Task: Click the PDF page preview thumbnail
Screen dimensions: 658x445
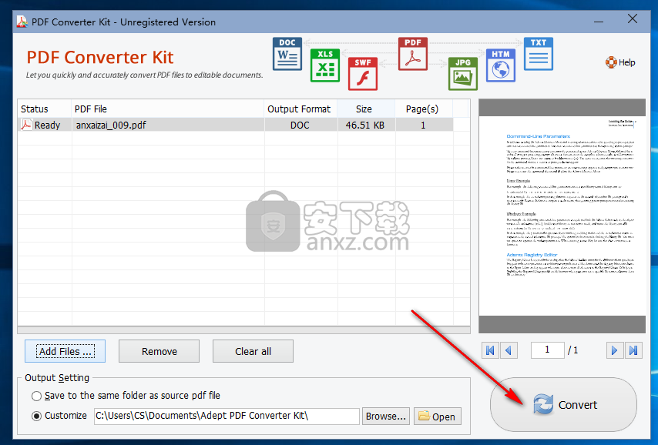Action: (x=562, y=216)
